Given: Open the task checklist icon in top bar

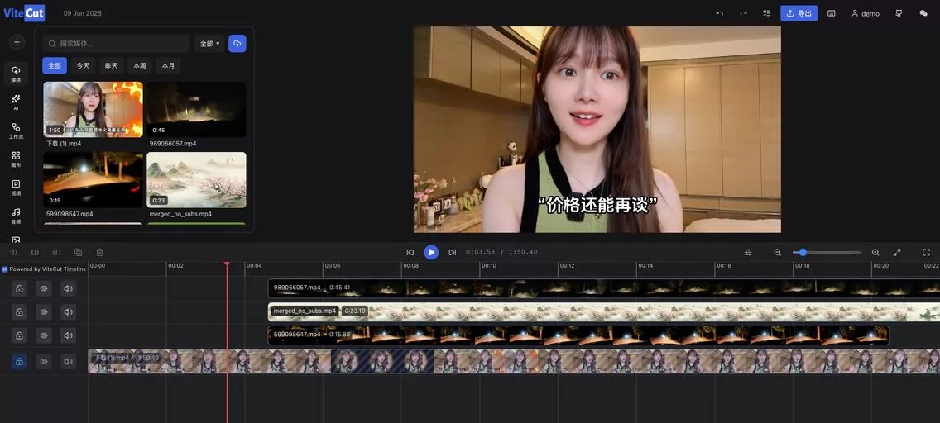Looking at the screenshot, I should [767, 13].
